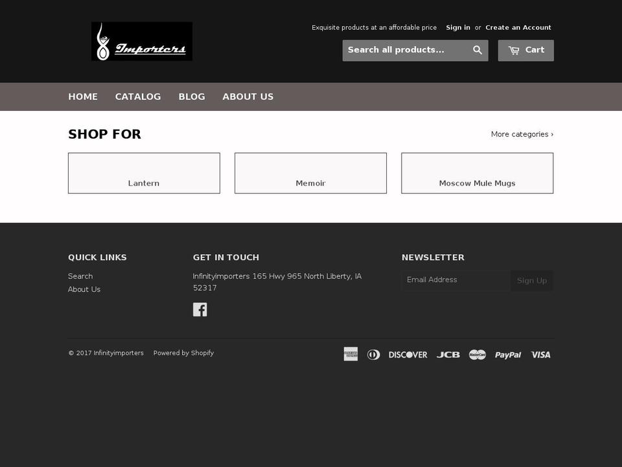Click the QUICK LINKS heading

coord(98,257)
